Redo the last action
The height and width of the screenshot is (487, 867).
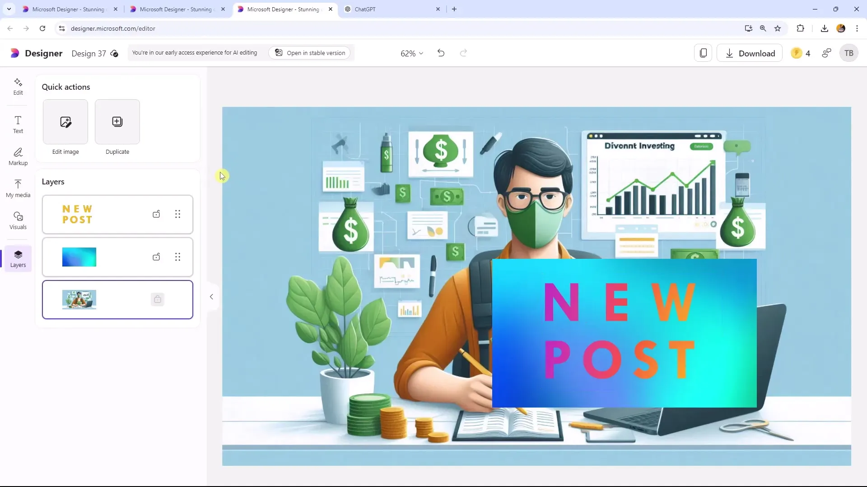pyautogui.click(x=463, y=53)
